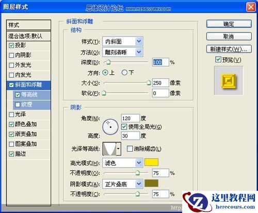
Task: Open the 方法 technique dropdown showing 雕刻清晰
Action: [x=122, y=52]
